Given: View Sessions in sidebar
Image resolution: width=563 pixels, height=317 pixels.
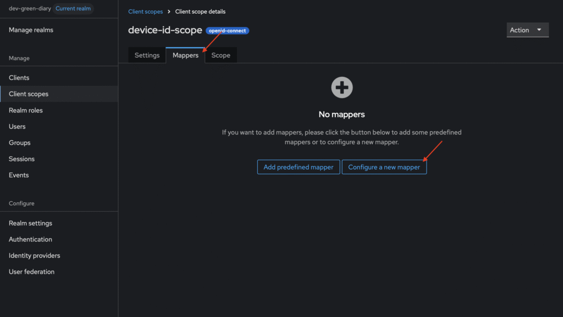Looking at the screenshot, I should (21, 159).
